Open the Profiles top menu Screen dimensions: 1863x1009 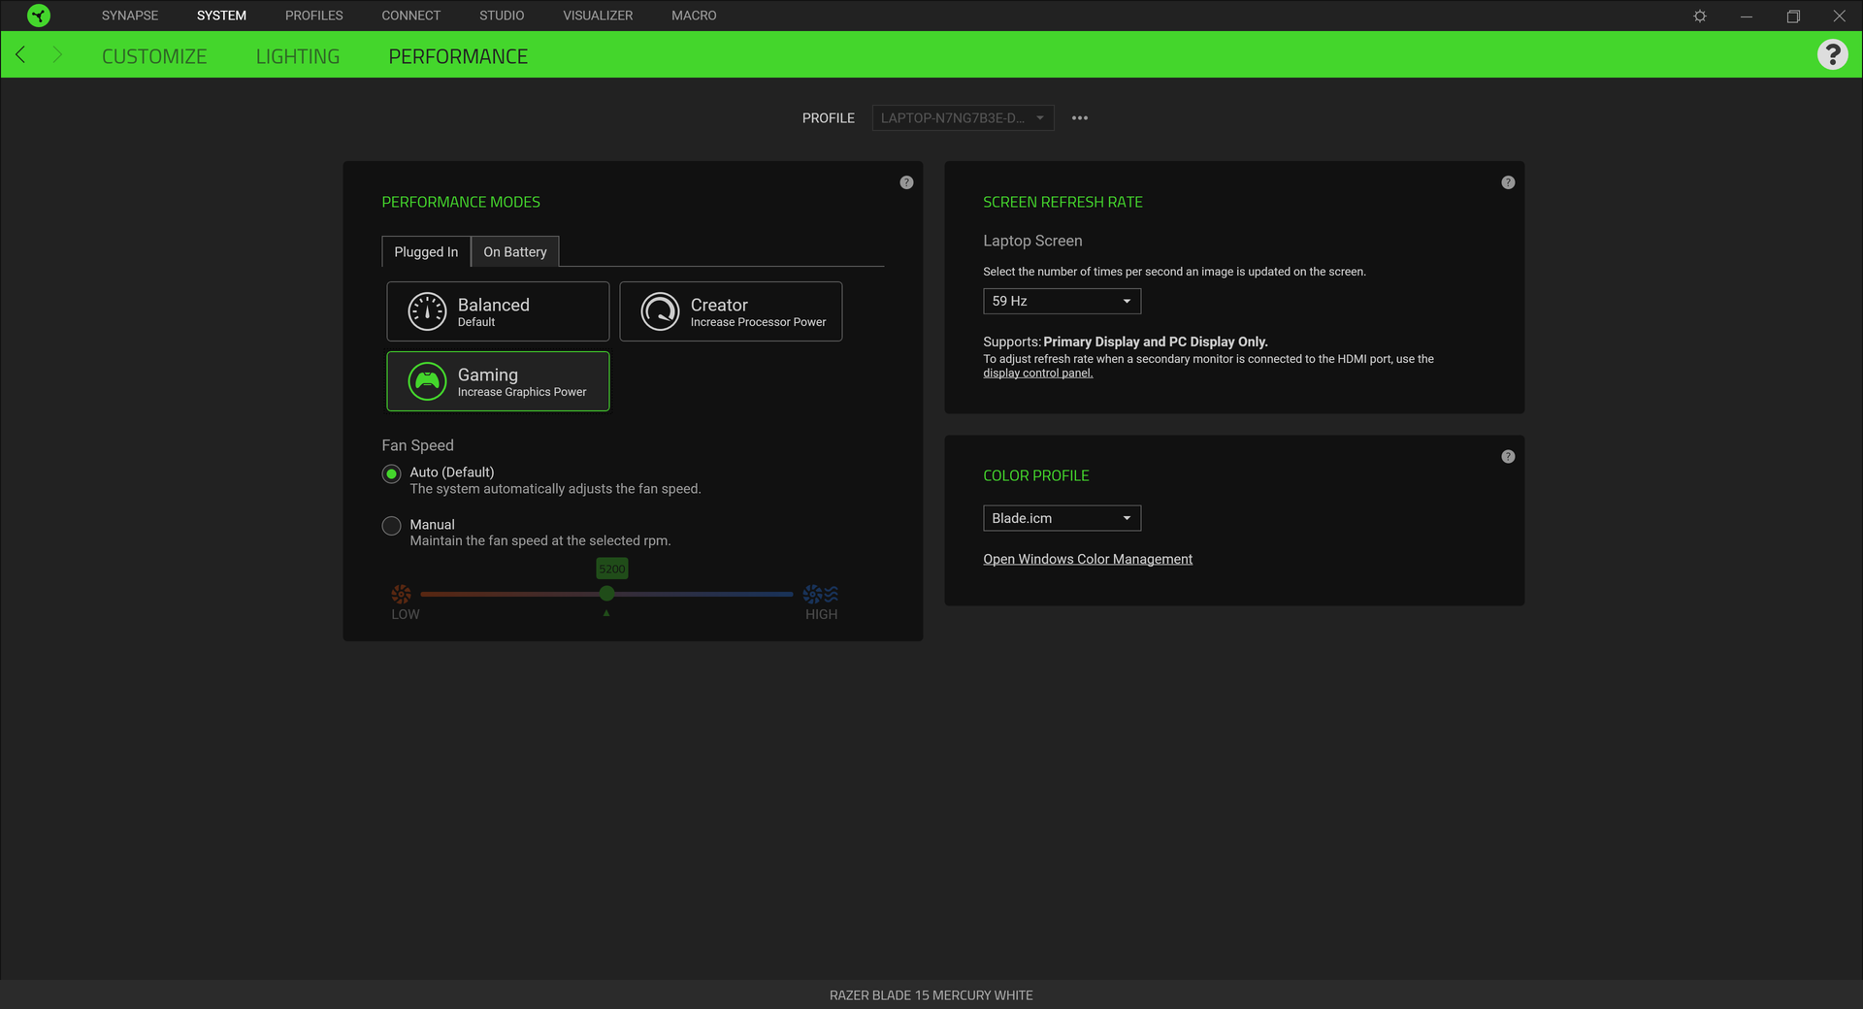click(314, 16)
